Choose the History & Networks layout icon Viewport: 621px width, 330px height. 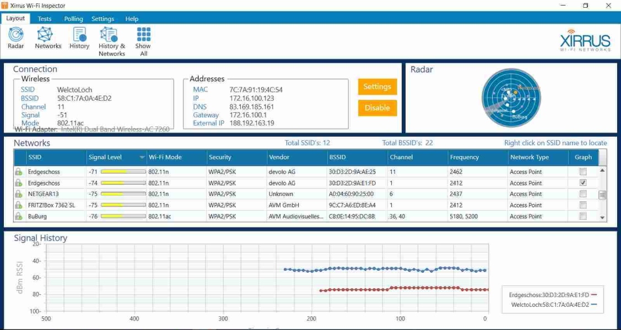pyautogui.click(x=109, y=35)
